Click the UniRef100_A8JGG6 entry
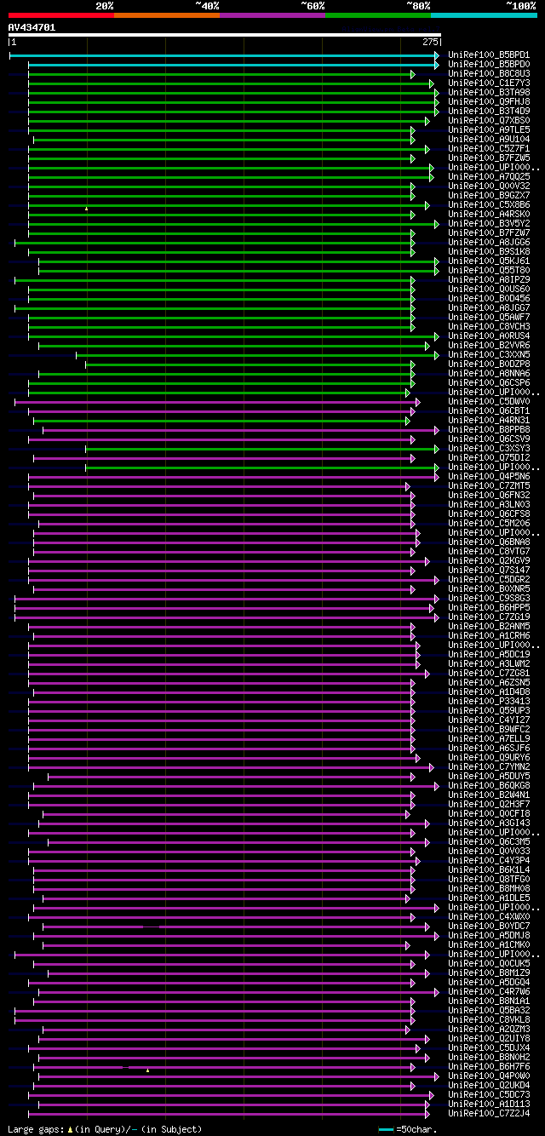The height and width of the screenshot is (1136, 545). [x=489, y=243]
